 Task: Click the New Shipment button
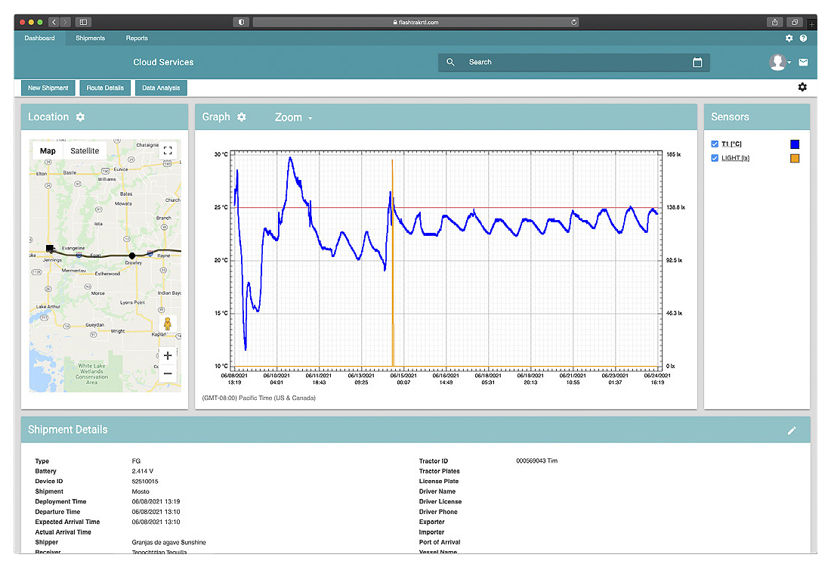[48, 88]
